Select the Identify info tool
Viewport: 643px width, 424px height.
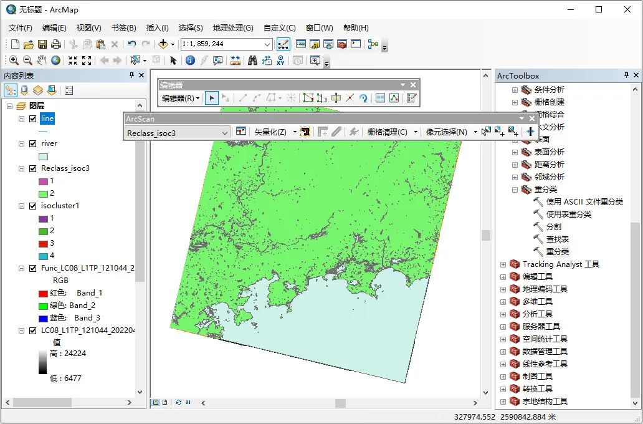(190, 60)
